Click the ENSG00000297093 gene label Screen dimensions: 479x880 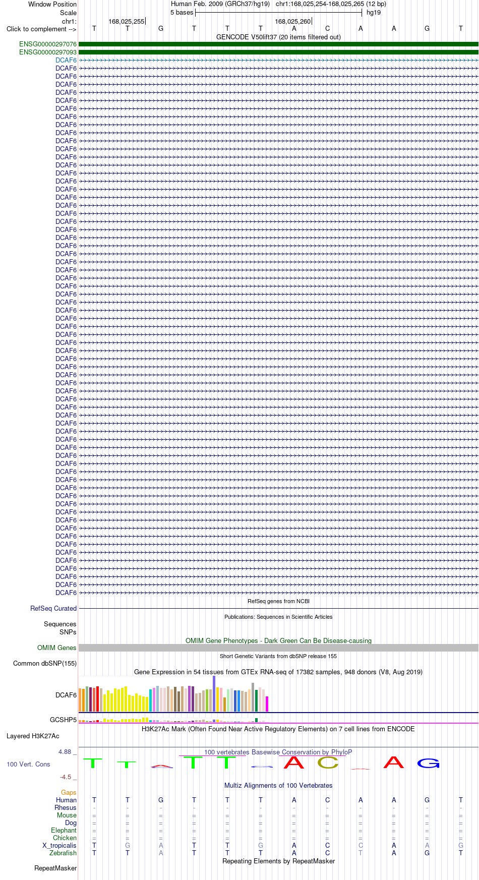[48, 52]
